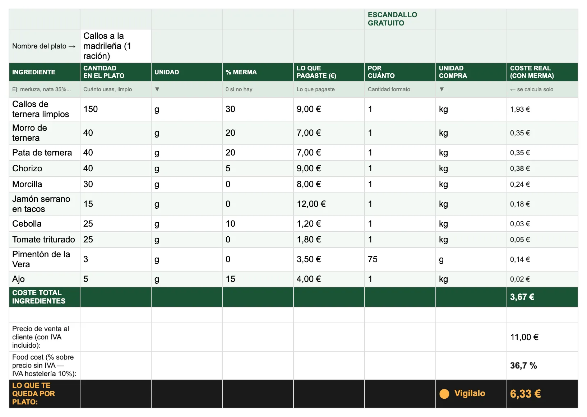Click the food cost value 36,7 %

click(542, 366)
